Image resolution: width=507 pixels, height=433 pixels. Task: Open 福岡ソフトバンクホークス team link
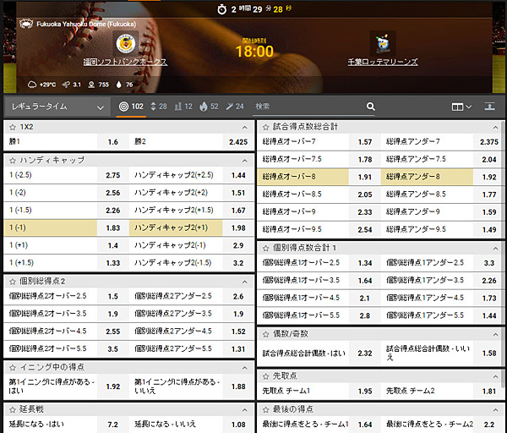tap(125, 62)
